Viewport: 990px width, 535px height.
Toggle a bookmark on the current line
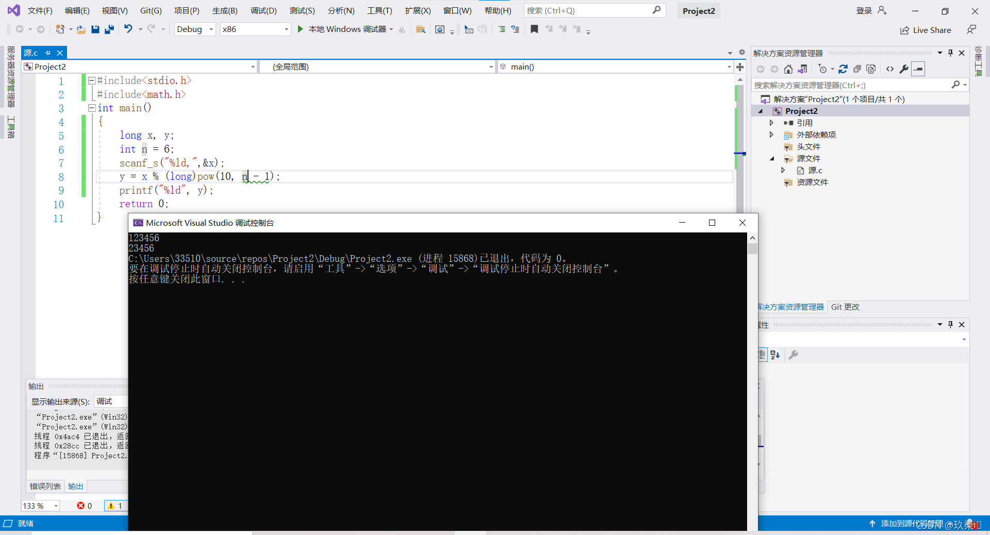click(534, 29)
